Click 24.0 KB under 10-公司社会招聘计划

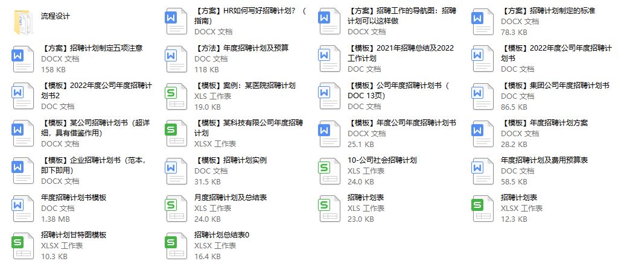tap(361, 182)
